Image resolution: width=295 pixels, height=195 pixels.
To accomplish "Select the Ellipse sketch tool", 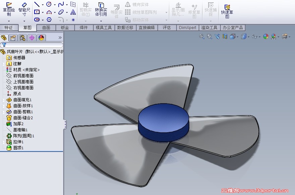I will click(x=61, y=12).
